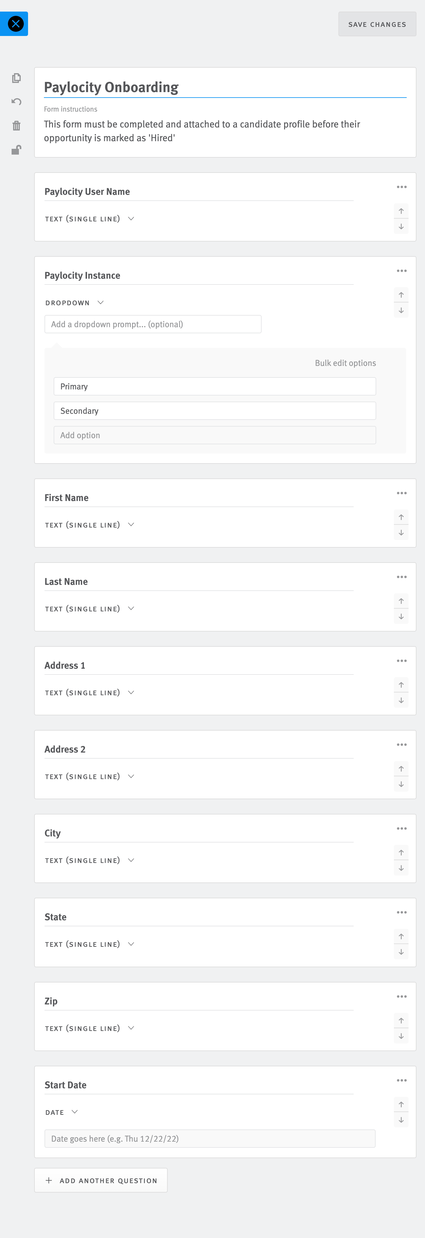The width and height of the screenshot is (425, 1238).
Task: Move City question down using the arrow
Action: pos(401,868)
